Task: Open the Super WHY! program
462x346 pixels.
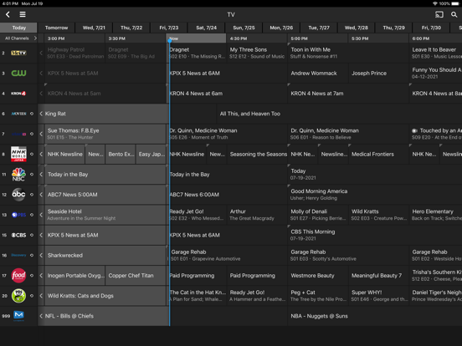Action: coord(379,296)
